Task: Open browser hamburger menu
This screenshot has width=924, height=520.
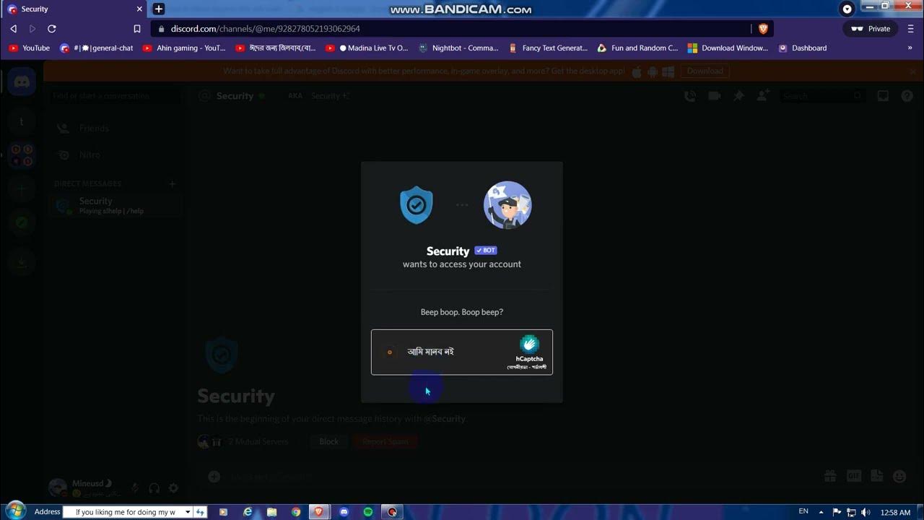Action: [x=911, y=29]
